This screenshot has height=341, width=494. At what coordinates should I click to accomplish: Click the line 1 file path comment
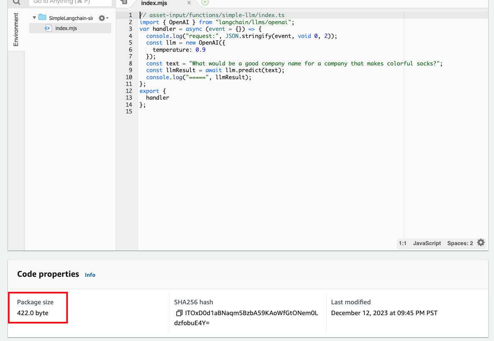coord(212,15)
